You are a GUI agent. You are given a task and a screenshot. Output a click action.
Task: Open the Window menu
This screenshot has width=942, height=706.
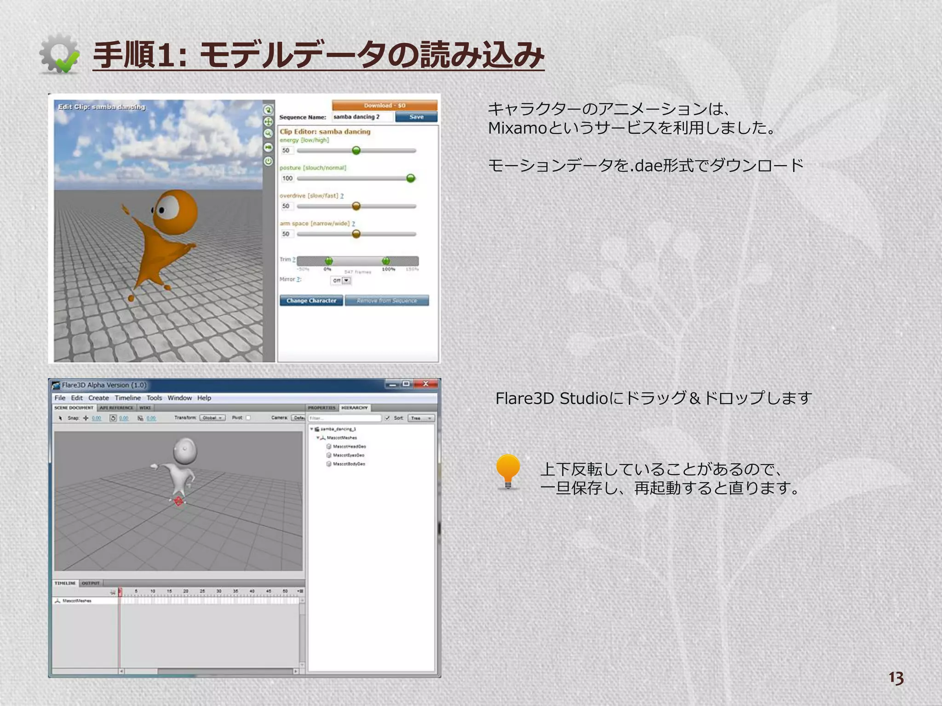coord(179,398)
